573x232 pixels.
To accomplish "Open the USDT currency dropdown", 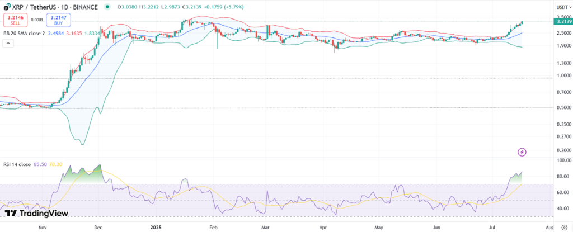I will coord(563,7).
